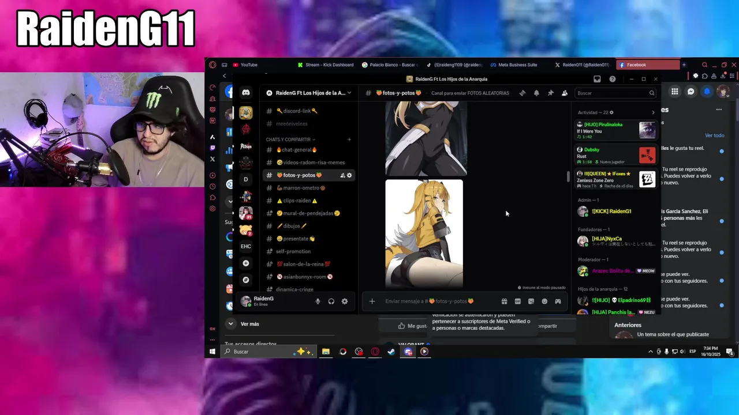
Task: Open Opera sidebar settings gear
Action: pyautogui.click(x=212, y=209)
